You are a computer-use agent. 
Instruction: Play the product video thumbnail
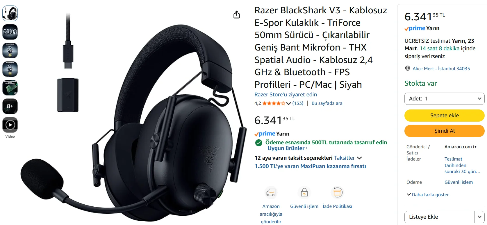coord(10,125)
